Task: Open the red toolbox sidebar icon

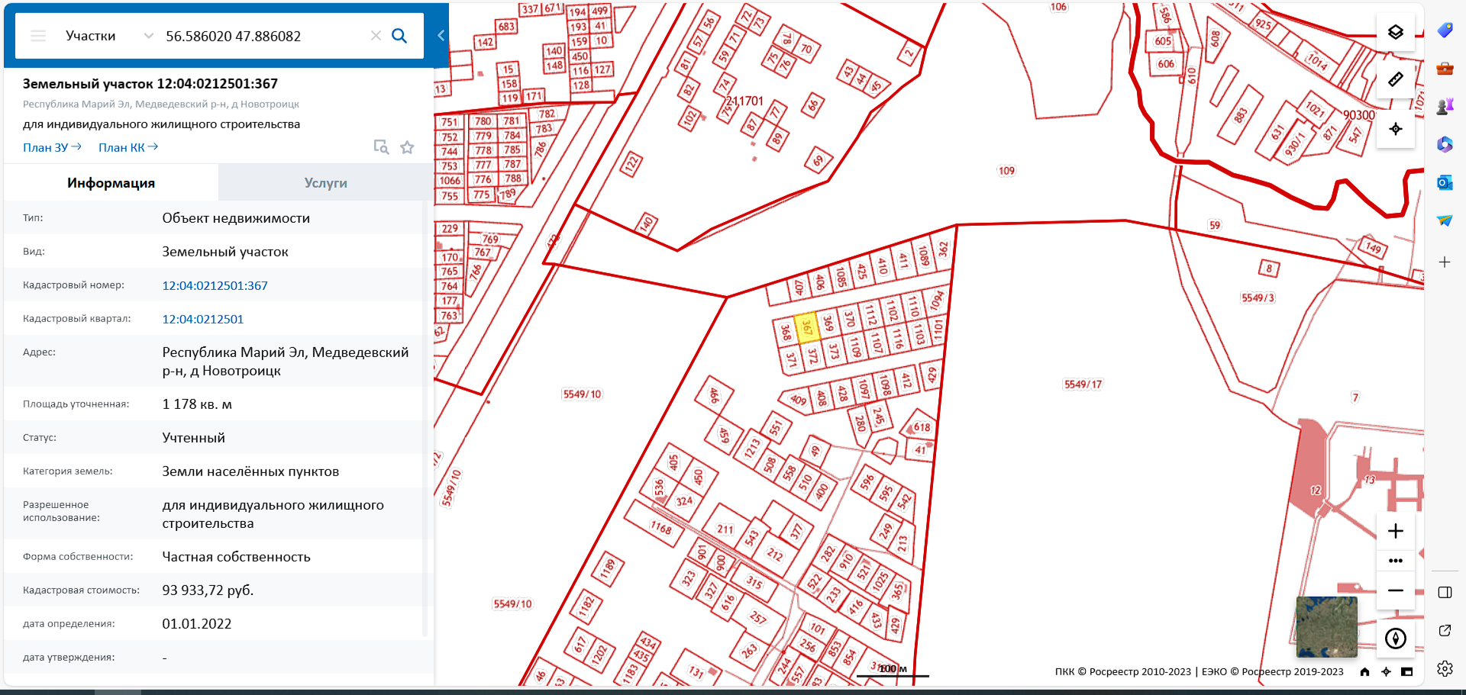Action: 1445,69
